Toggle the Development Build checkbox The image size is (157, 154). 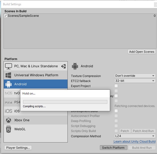116,111
